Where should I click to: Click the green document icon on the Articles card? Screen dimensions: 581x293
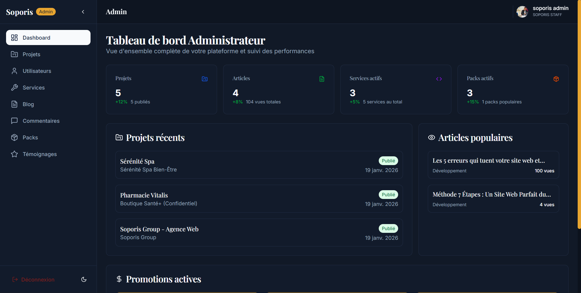(322, 79)
